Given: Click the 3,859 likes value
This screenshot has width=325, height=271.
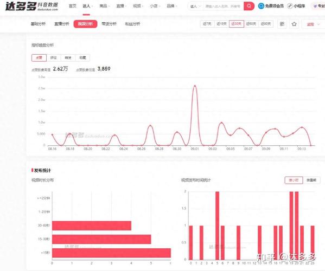Looking at the screenshot, I should pyautogui.click(x=104, y=69).
